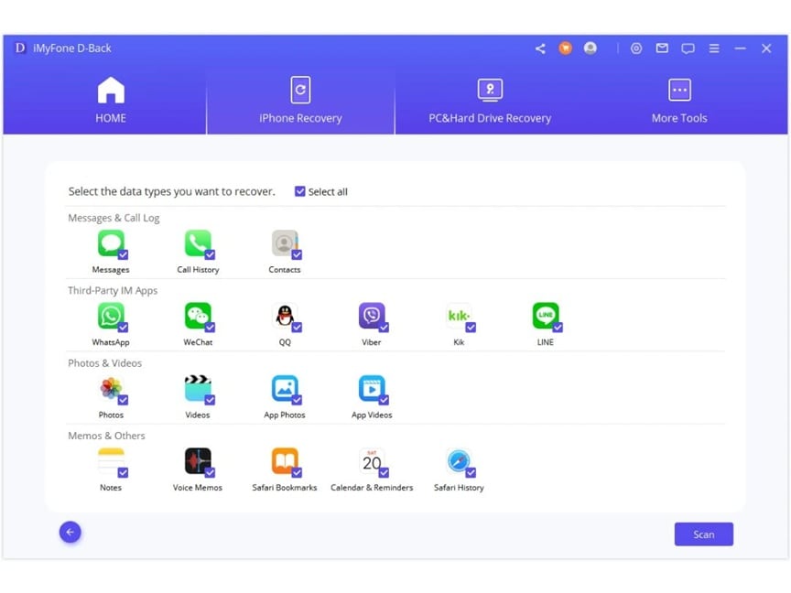Click the Photos flower icon
The height and width of the screenshot is (593, 791).
(111, 389)
